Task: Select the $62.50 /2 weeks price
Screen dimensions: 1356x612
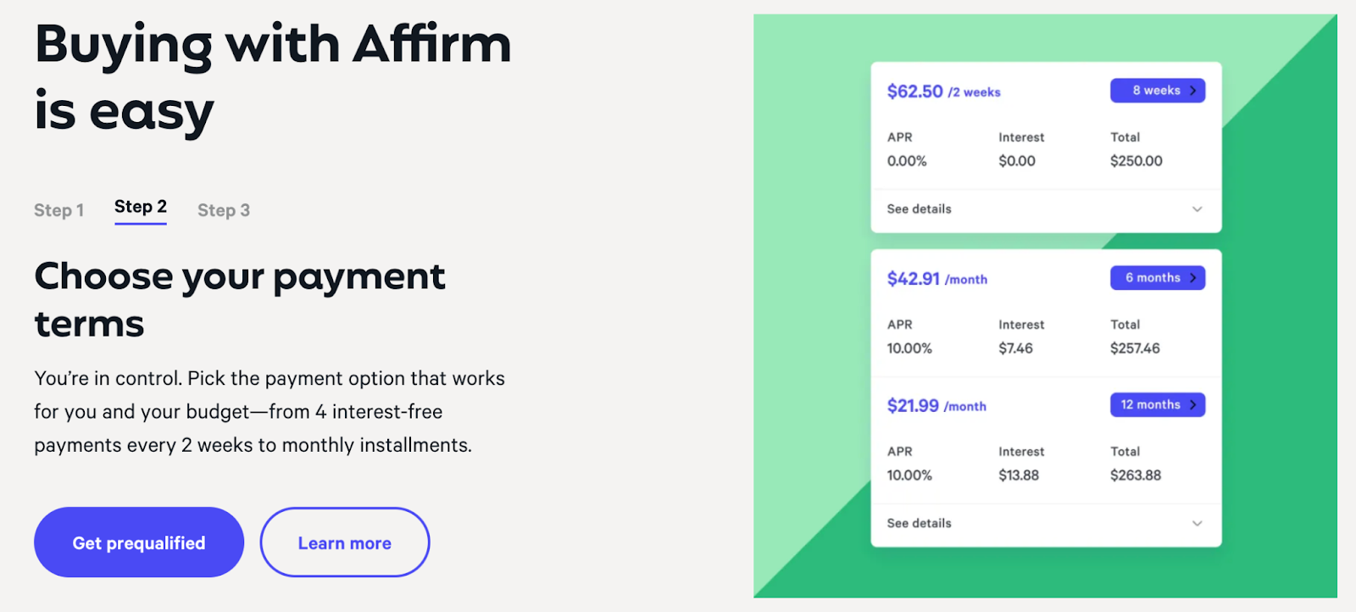Action: point(943,92)
